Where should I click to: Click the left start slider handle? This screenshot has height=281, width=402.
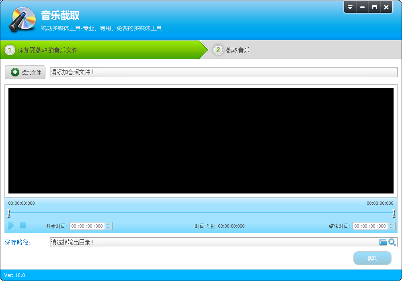pyautogui.click(x=9, y=213)
